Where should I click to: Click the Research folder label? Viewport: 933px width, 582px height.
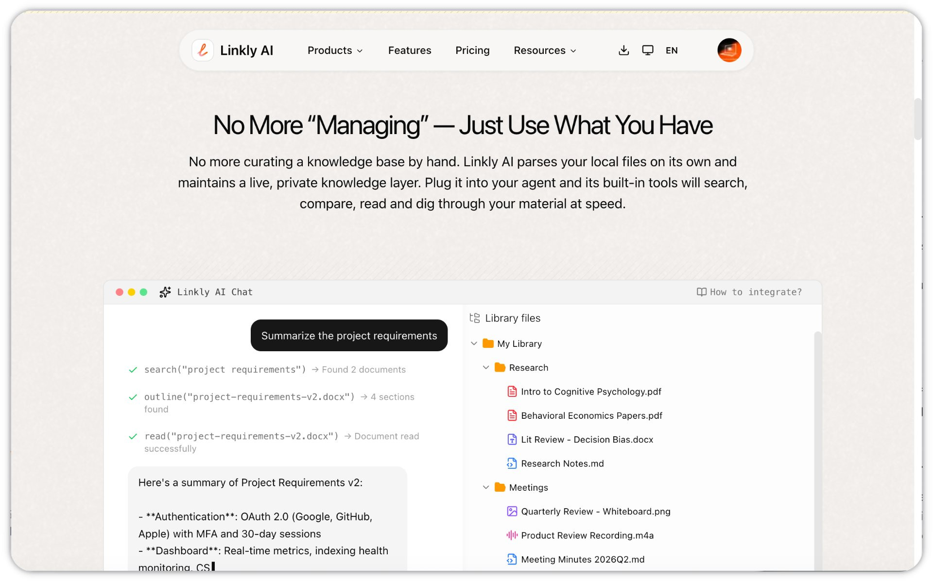tap(528, 367)
